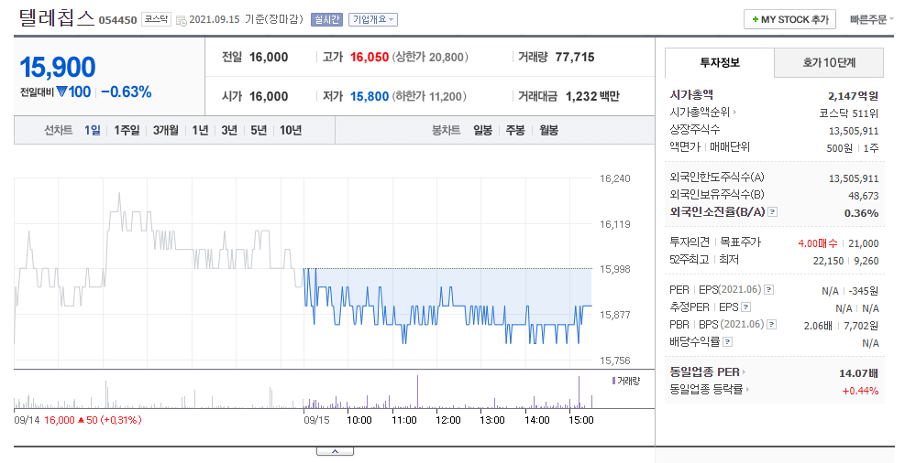
Task: Select the 3개월 line chart period
Action: tap(166, 130)
